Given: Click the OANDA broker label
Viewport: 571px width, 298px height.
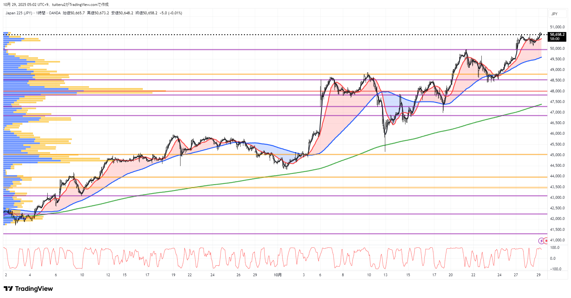Looking at the screenshot, I should coord(55,13).
